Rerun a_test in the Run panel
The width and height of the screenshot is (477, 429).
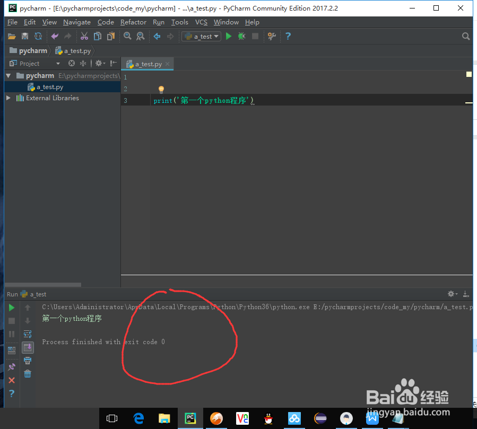pos(12,308)
